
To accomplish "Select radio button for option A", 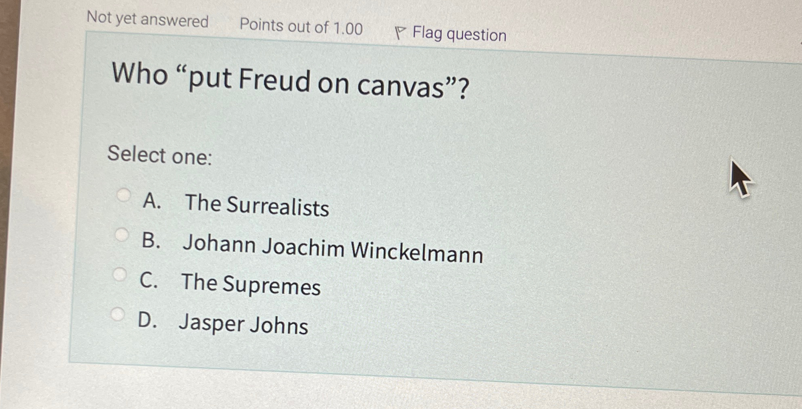I will click(x=124, y=195).
